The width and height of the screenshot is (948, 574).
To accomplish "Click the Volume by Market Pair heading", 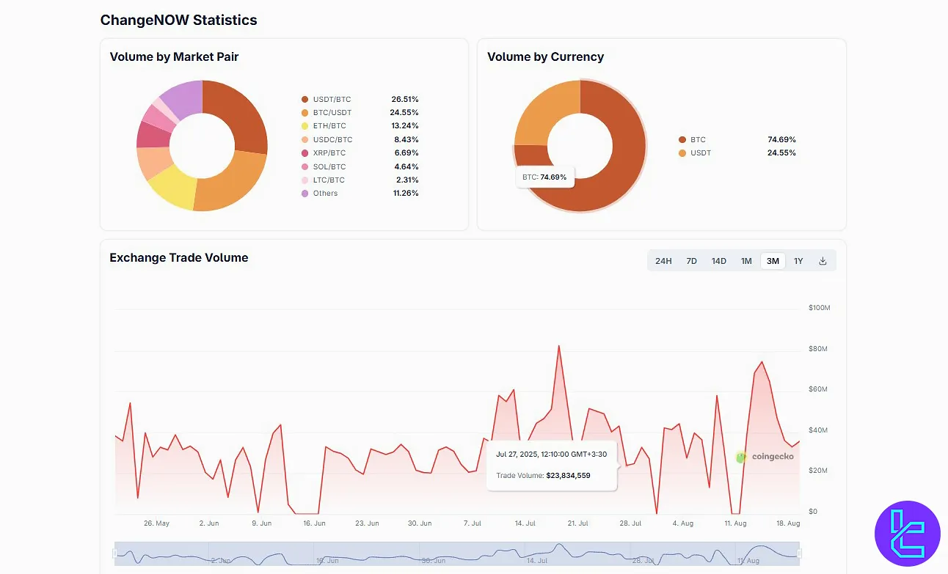I will point(174,56).
